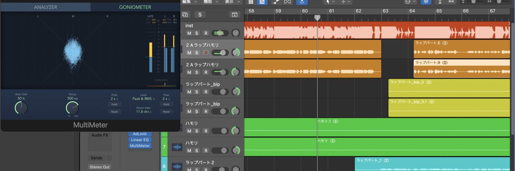The width and height of the screenshot is (515, 171).
Task: Click horizontal auto zoom icon
Action: tap(451, 2)
